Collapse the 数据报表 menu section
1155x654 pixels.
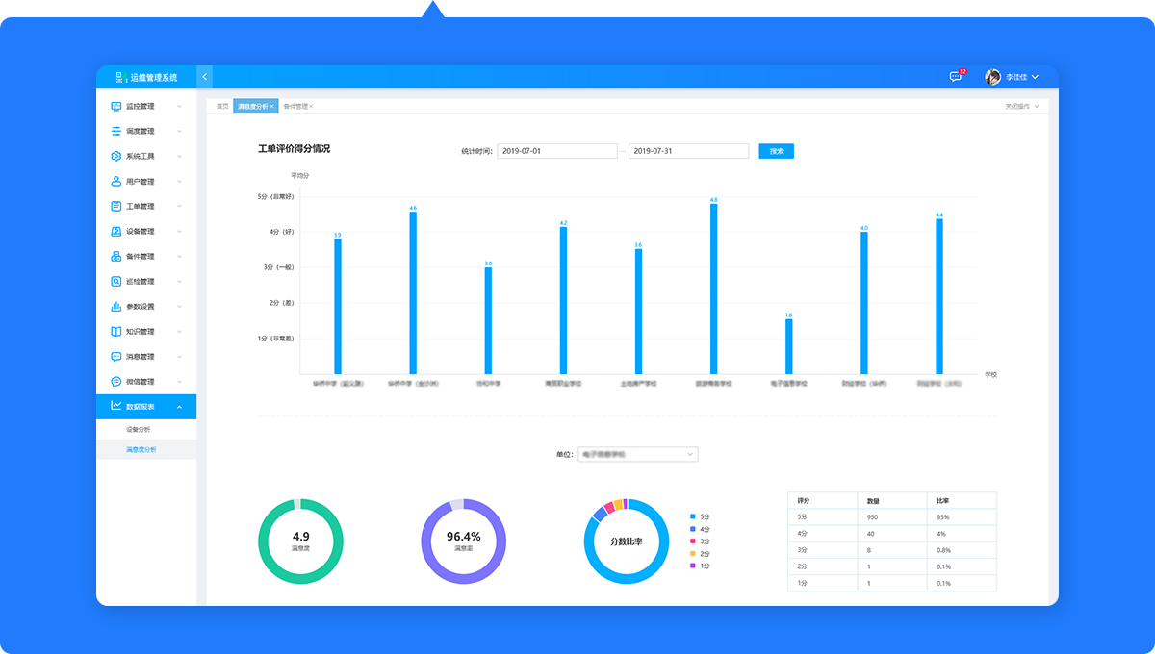[x=179, y=407]
